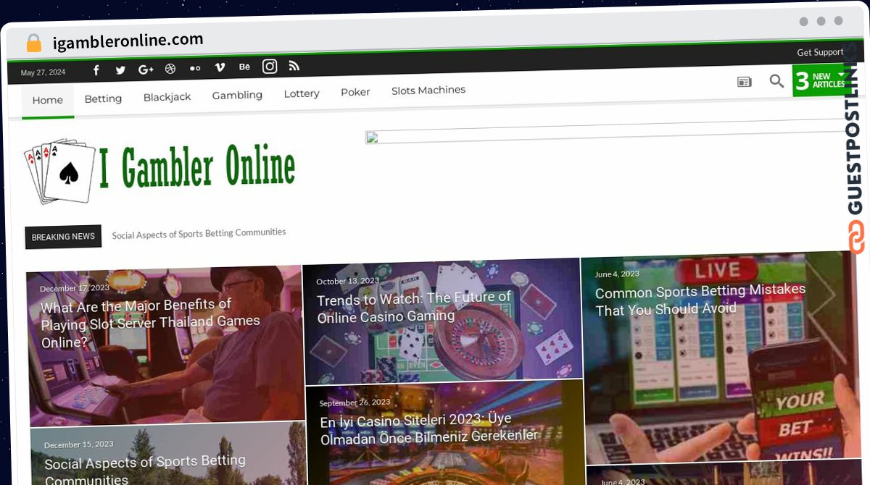The width and height of the screenshot is (870, 485).
Task: Open the Blackjack menu item
Action: click(x=167, y=97)
